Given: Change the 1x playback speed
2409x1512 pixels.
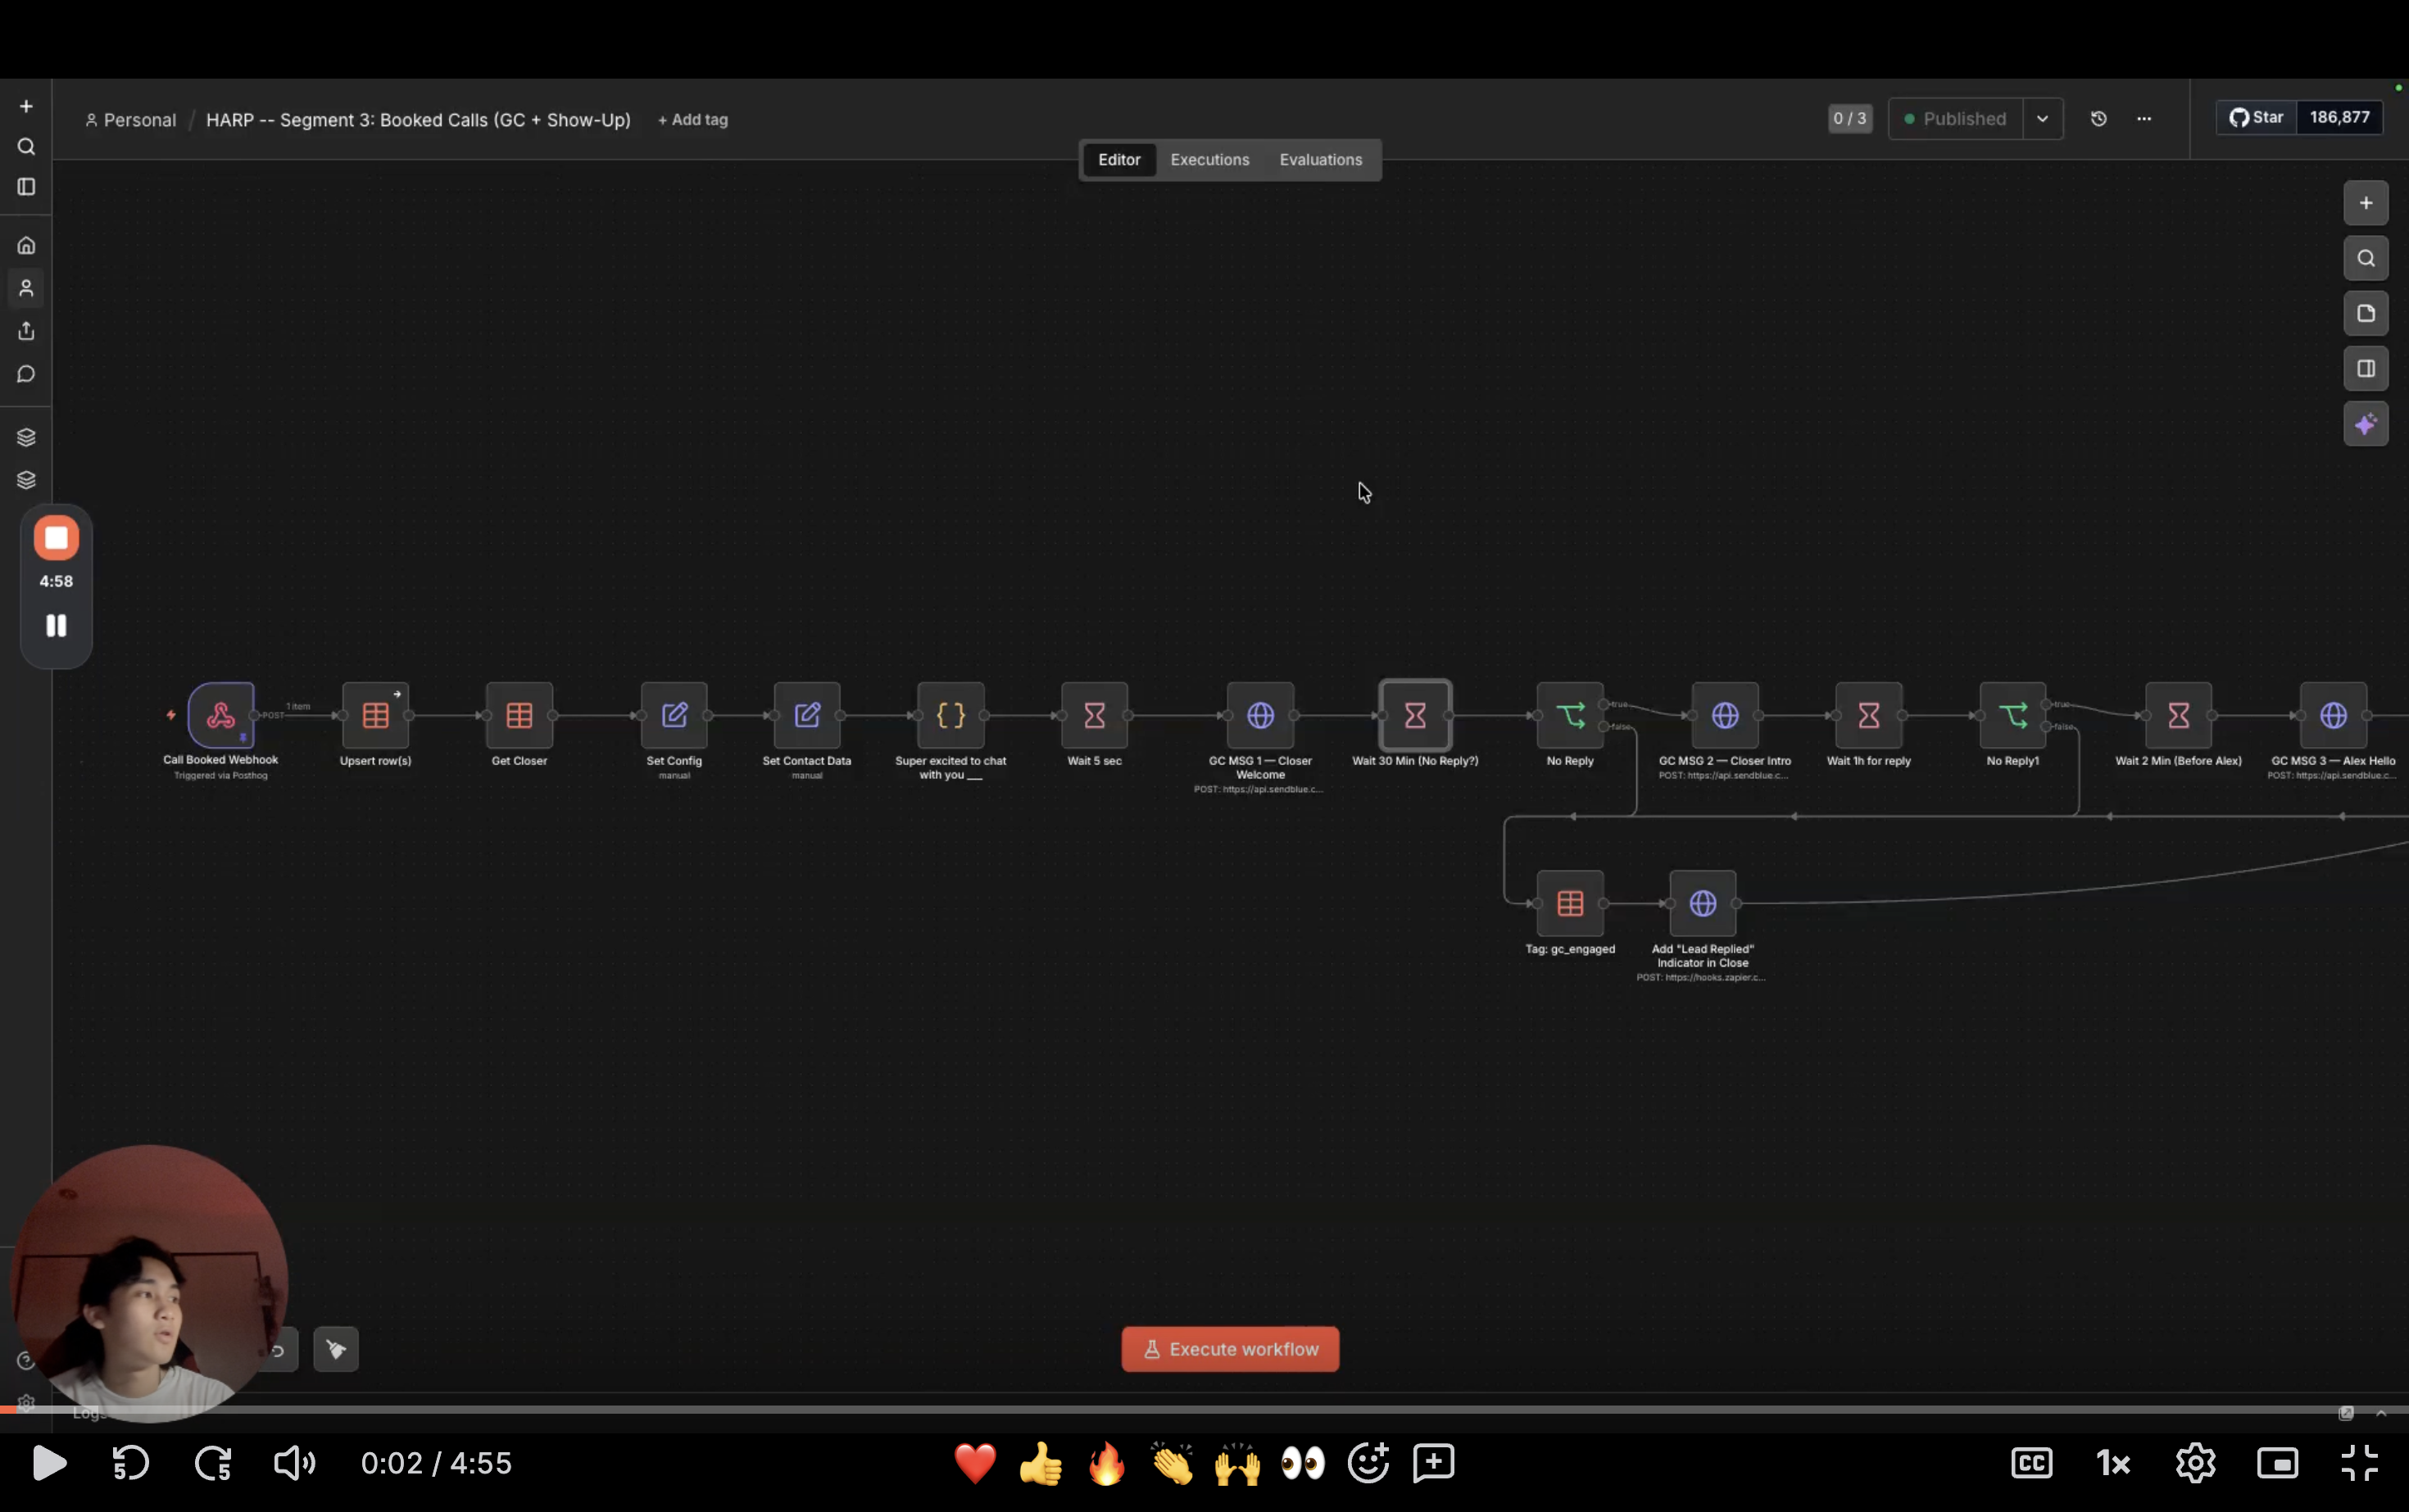Looking at the screenshot, I should (x=2114, y=1463).
